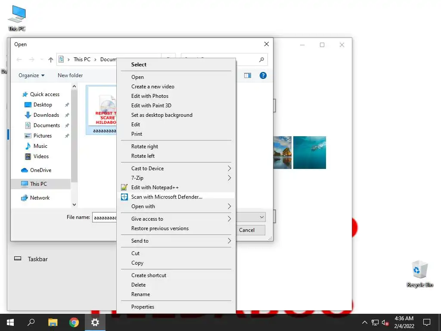Choose Scan with Microsoft Defender
This screenshot has height=331, width=441.
[177, 197]
